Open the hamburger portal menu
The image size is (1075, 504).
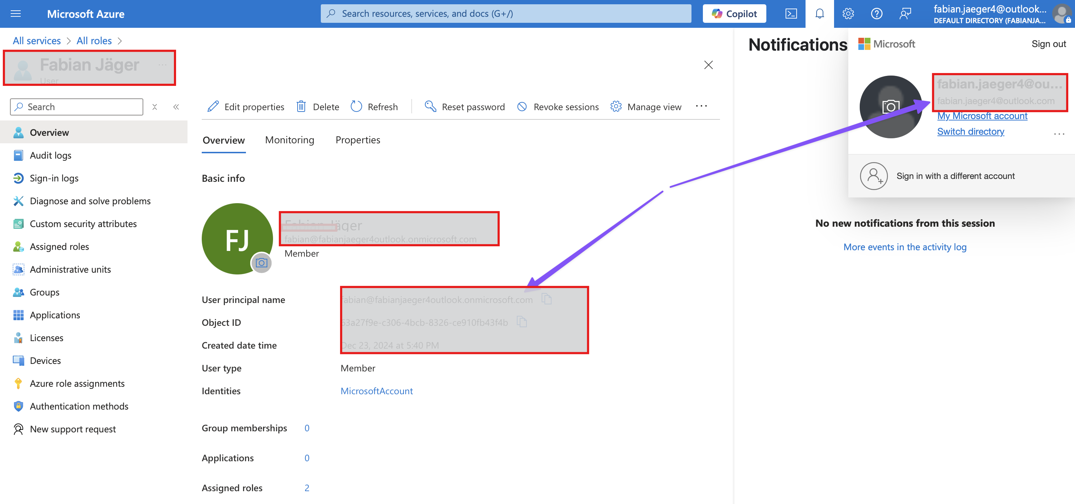(15, 14)
